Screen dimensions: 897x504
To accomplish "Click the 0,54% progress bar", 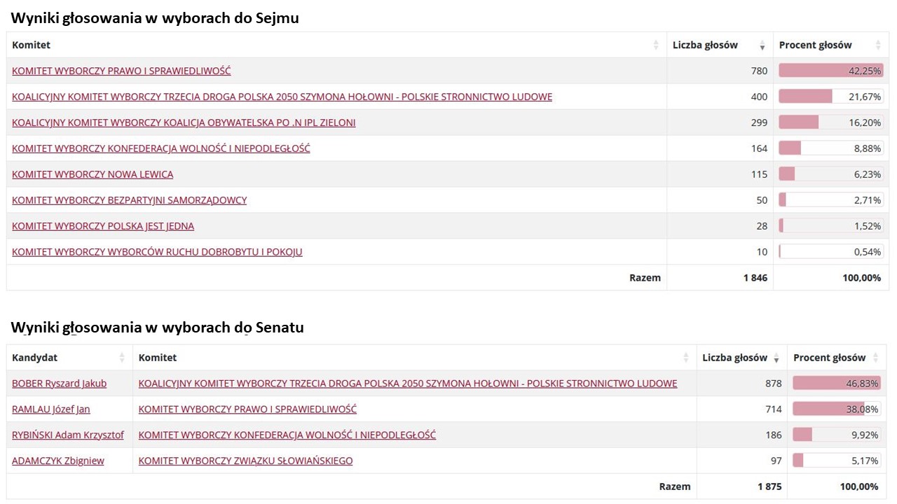I will (830, 252).
